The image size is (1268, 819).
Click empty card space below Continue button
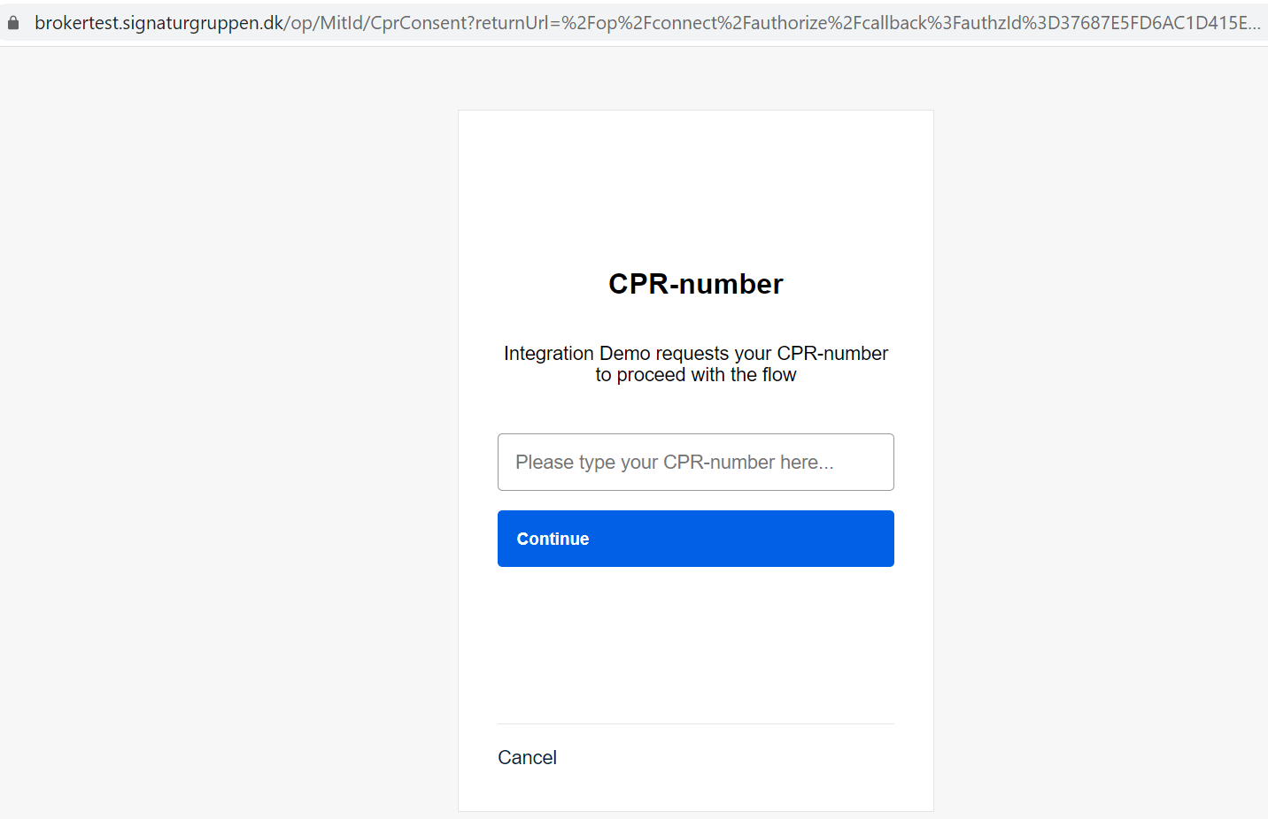(x=695, y=644)
